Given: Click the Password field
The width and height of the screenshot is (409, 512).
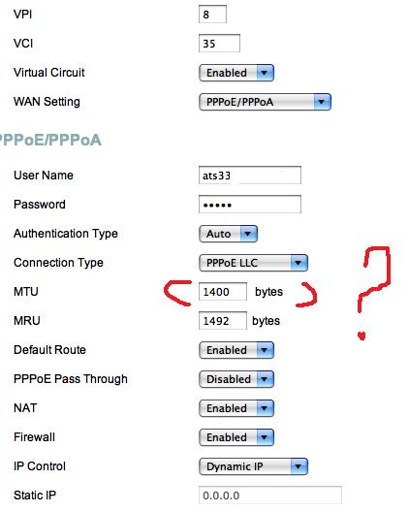Looking at the screenshot, I should tap(250, 205).
